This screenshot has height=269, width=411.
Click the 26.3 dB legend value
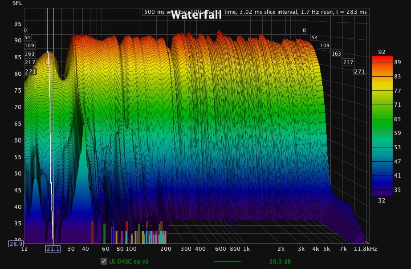pos(280,261)
